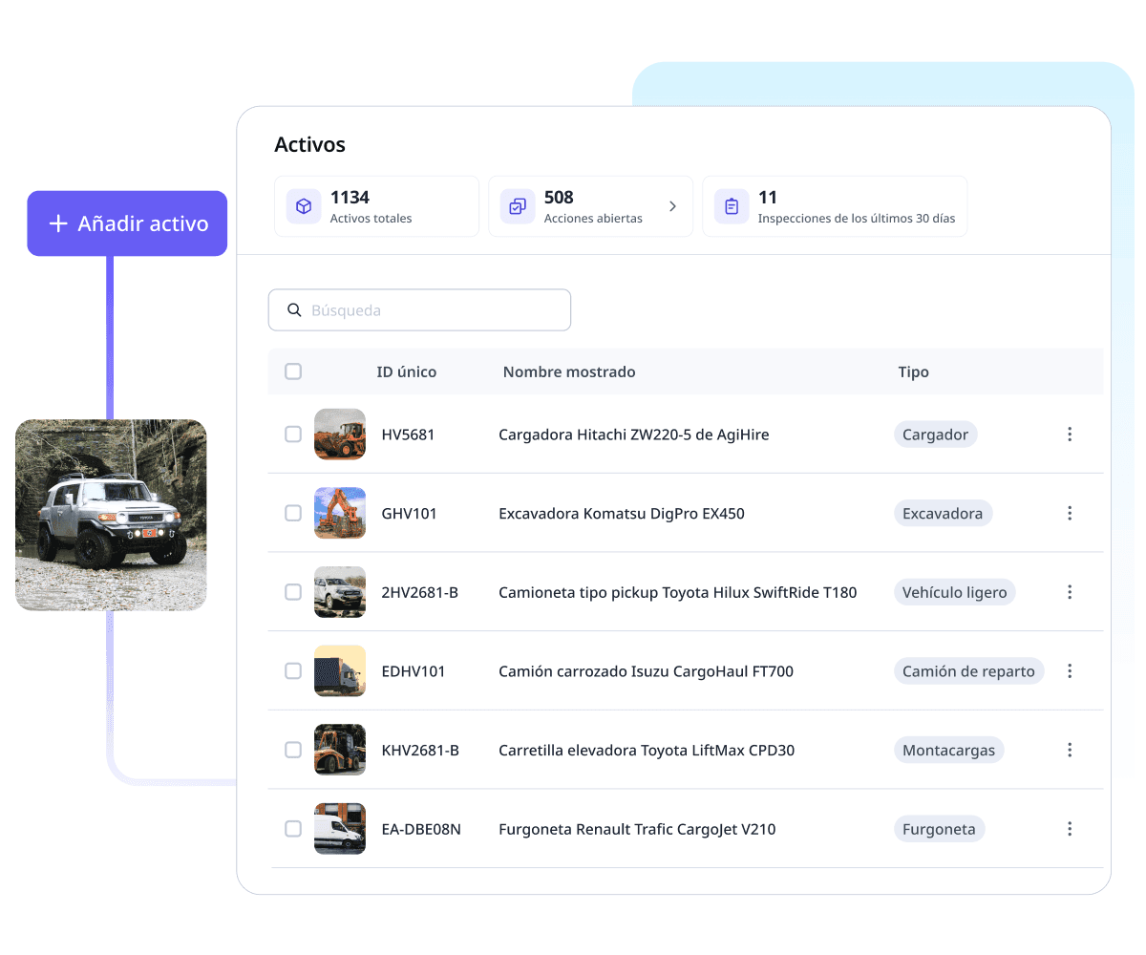
Task: Select the checkbox for asset KHV2681-B
Action: (x=293, y=750)
